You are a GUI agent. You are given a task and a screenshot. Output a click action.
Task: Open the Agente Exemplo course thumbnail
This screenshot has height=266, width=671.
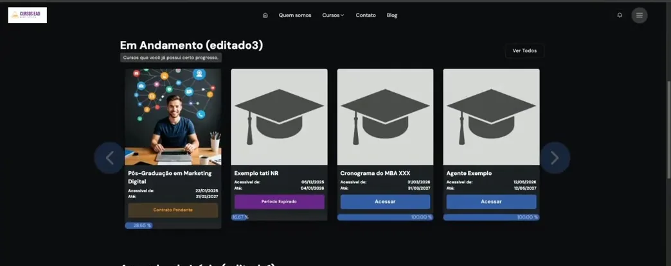tap(491, 117)
